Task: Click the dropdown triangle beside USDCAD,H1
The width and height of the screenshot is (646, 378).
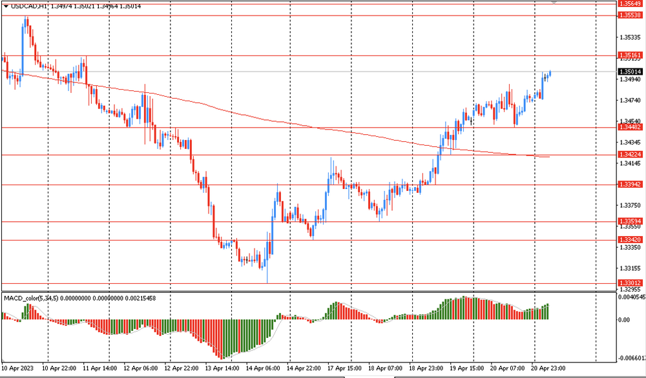Action: pos(6,6)
